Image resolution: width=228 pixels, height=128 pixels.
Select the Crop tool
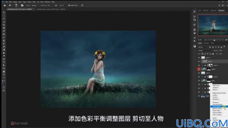click(x=4, y=25)
